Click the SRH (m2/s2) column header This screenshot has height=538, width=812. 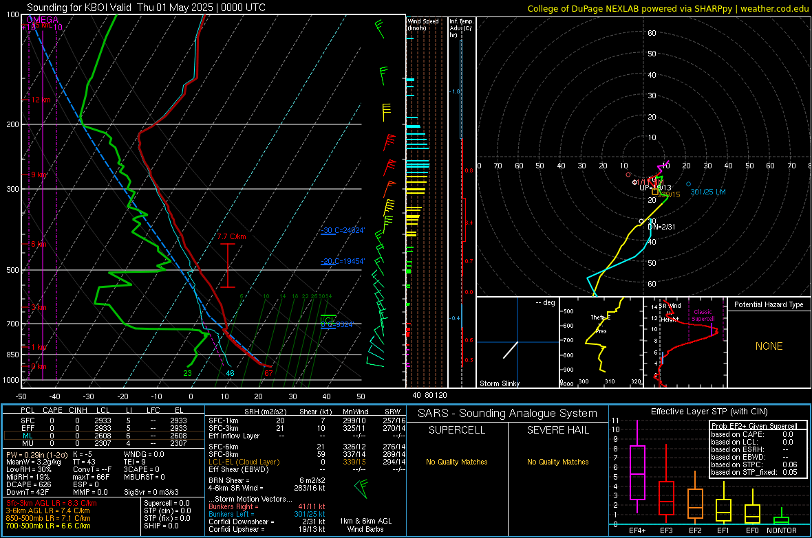pyautogui.click(x=265, y=412)
